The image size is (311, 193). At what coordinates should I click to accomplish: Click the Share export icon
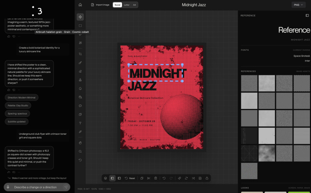coord(207,178)
